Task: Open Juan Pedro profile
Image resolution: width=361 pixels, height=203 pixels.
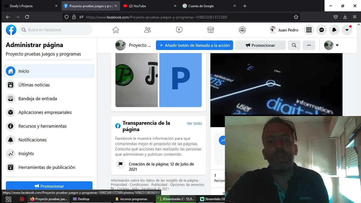Action: coord(284,30)
